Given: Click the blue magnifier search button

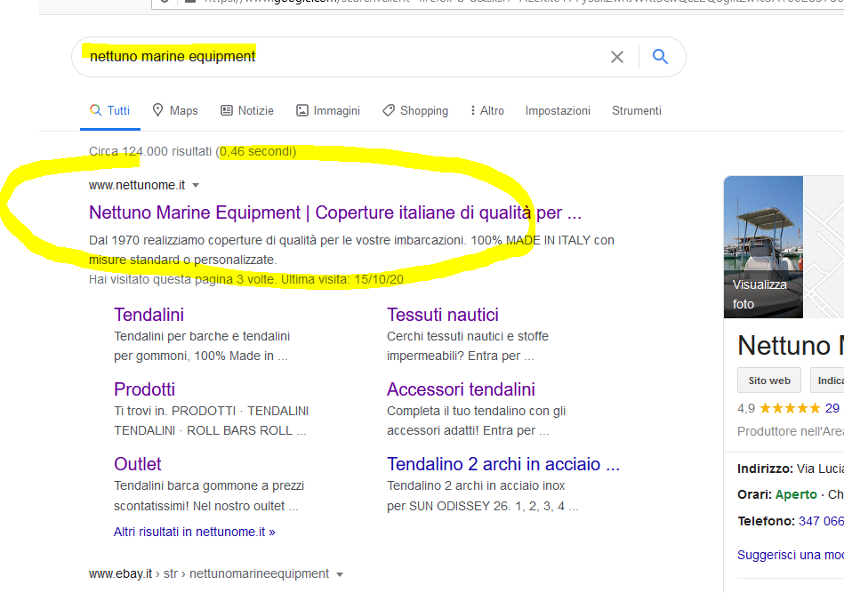Looking at the screenshot, I should click(661, 57).
